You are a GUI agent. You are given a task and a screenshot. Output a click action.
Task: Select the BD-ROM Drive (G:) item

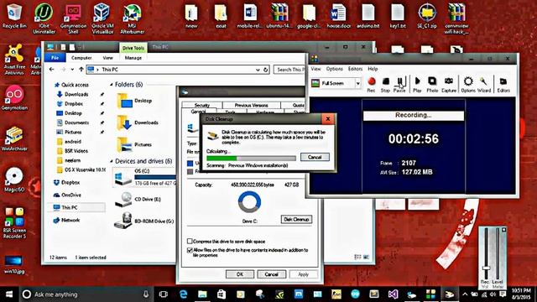click(143, 220)
